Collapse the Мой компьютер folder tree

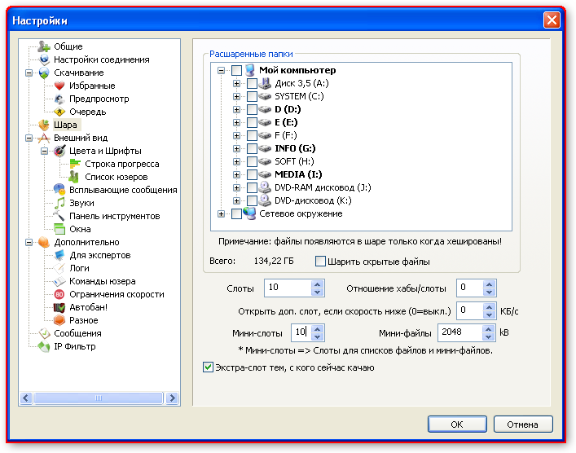click(x=221, y=70)
